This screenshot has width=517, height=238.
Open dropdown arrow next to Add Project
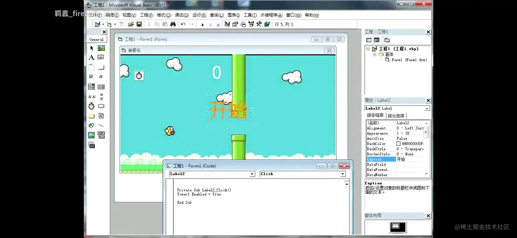(103, 24)
